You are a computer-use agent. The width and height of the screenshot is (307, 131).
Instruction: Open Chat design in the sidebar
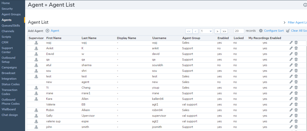point(9,115)
